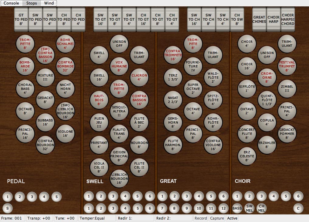Activate the Fourniture IV stop
Image resolution: width=309 pixels, height=222 pixels.
[x=193, y=66]
